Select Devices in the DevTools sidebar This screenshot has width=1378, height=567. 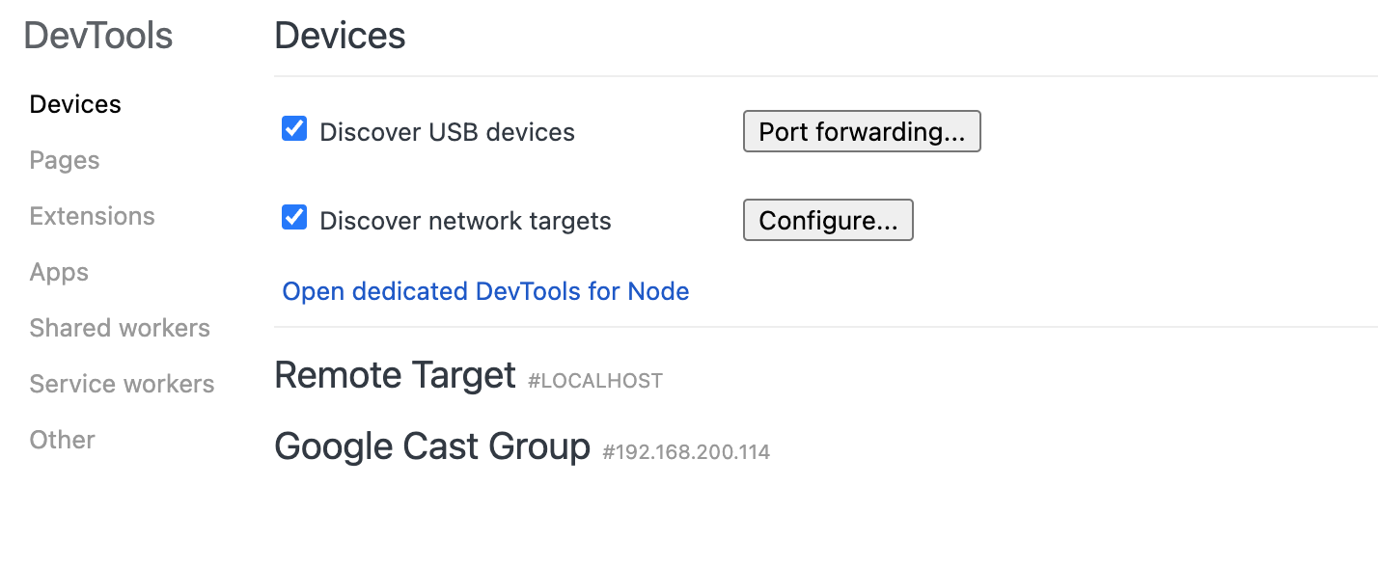[75, 104]
